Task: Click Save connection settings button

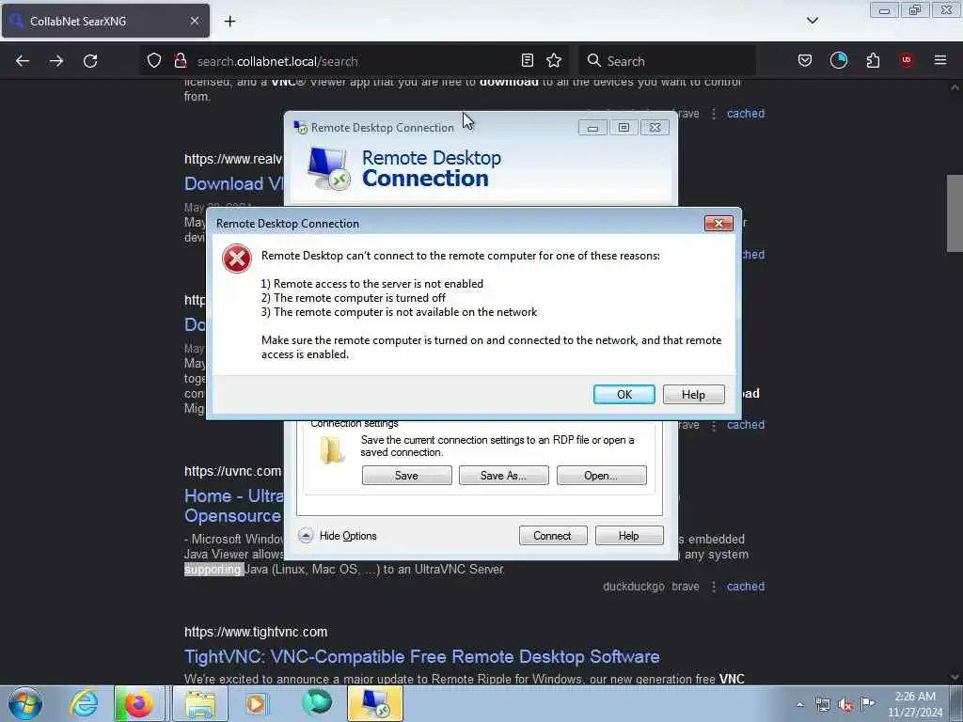Action: 406,475
